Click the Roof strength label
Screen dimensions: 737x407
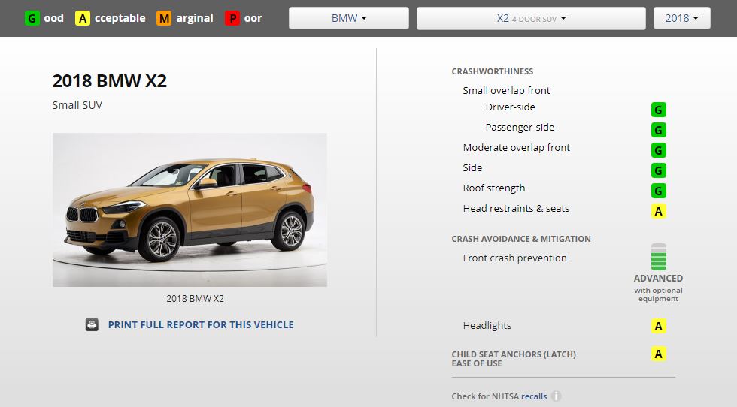pyautogui.click(x=494, y=188)
